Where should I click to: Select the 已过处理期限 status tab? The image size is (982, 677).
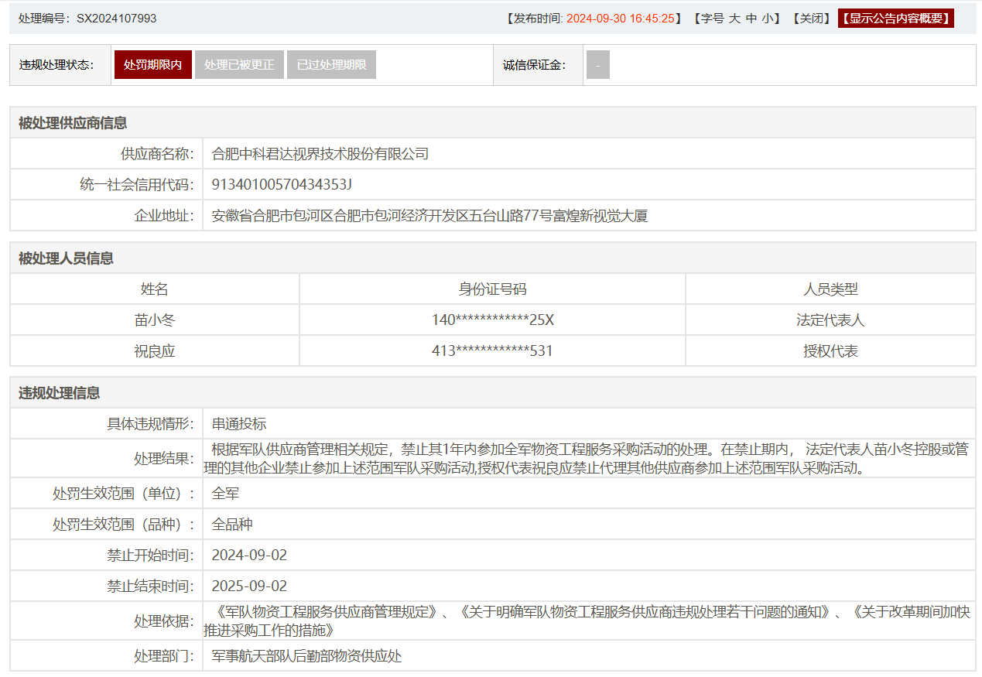(331, 65)
